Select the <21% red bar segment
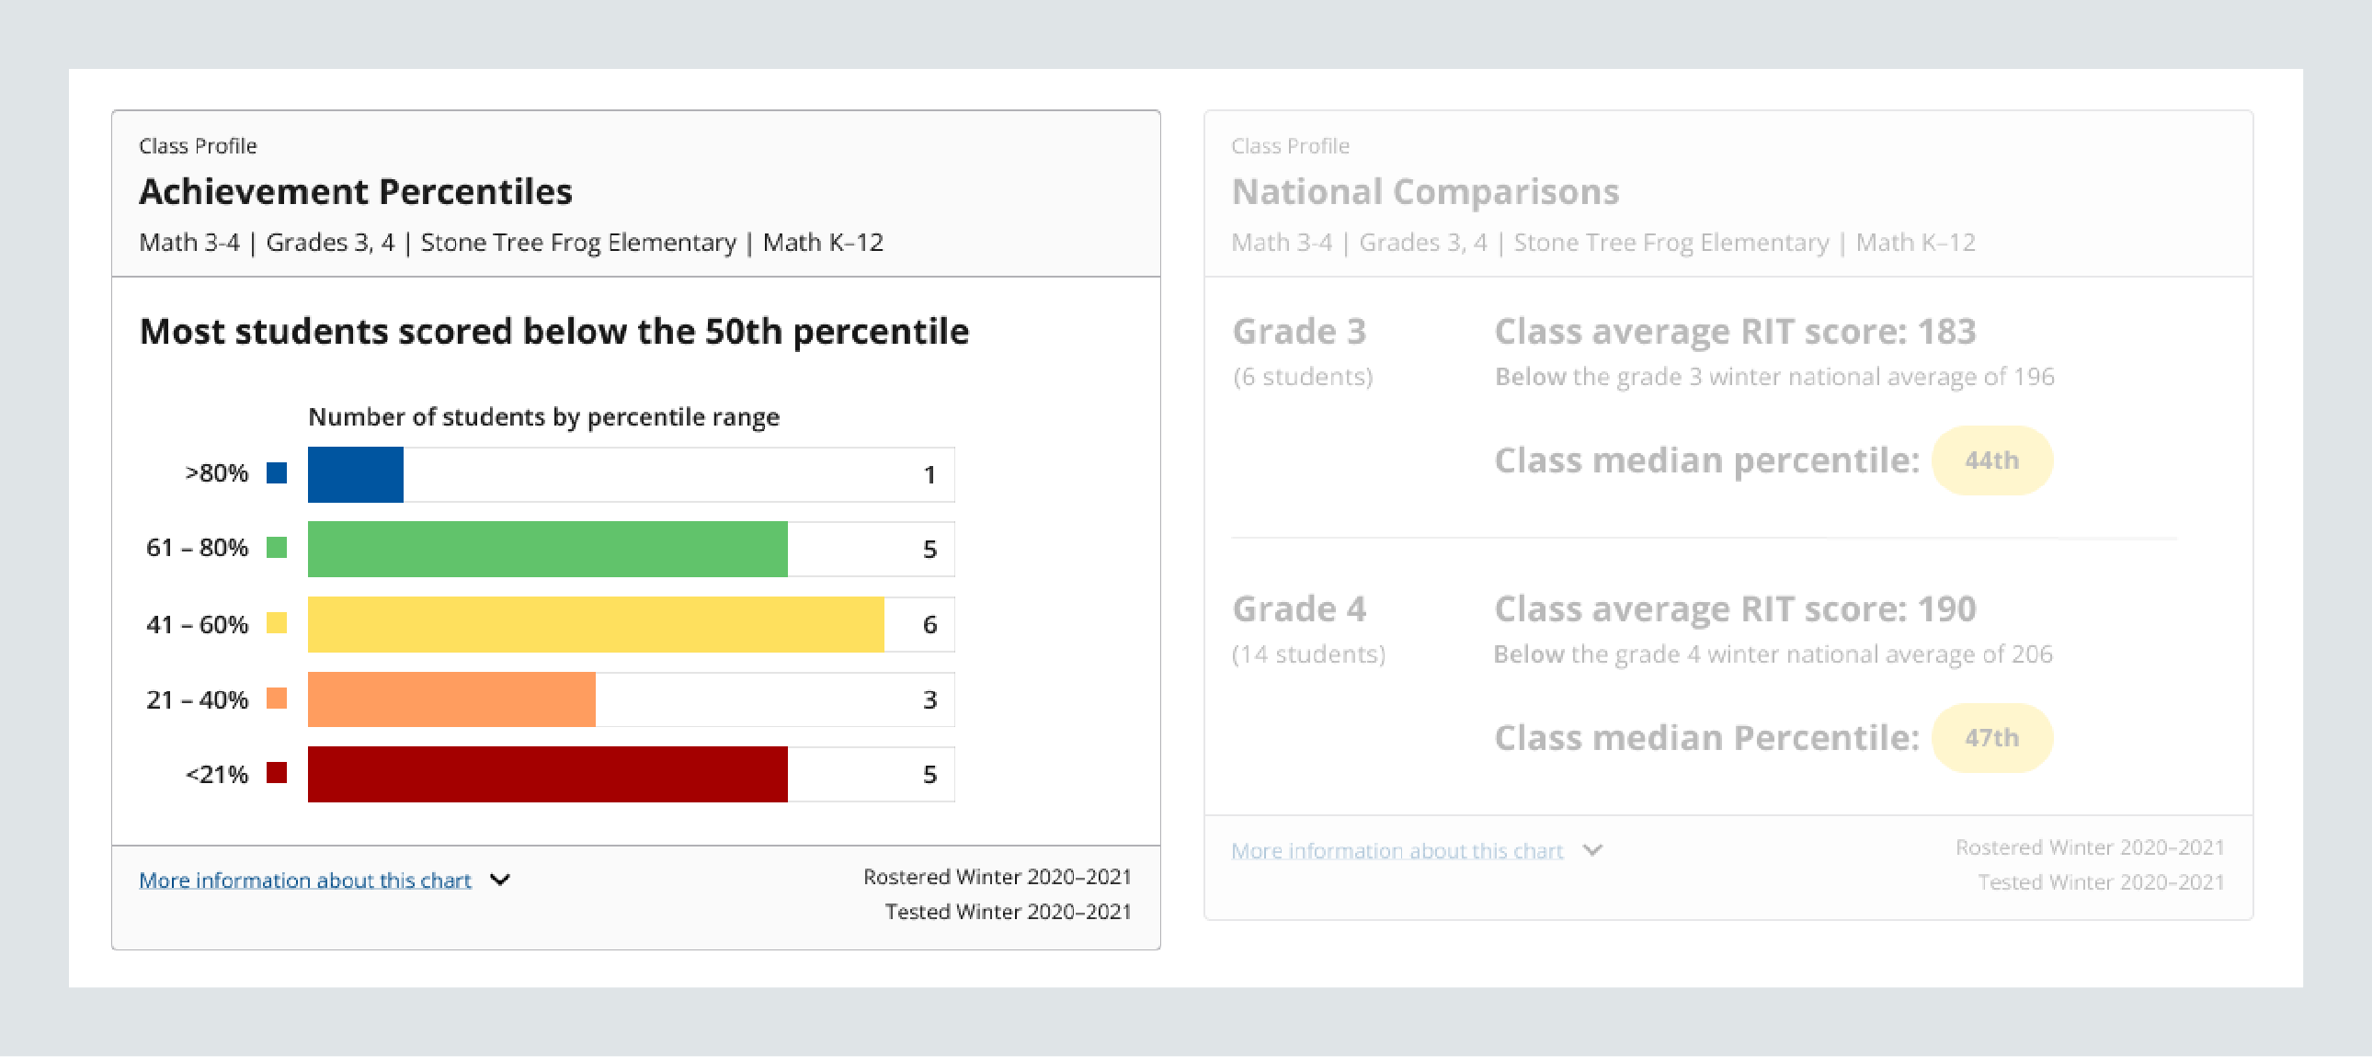This screenshot has width=2372, height=1057. (548, 775)
